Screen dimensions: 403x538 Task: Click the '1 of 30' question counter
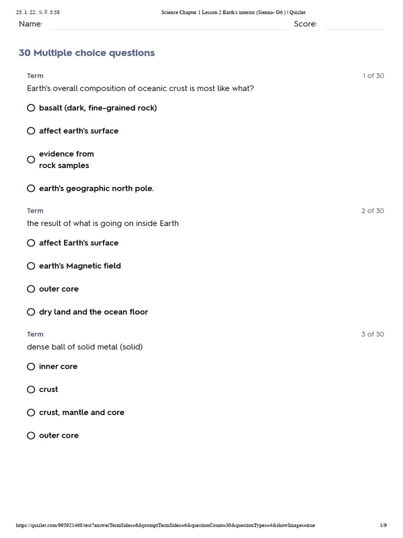[373, 76]
